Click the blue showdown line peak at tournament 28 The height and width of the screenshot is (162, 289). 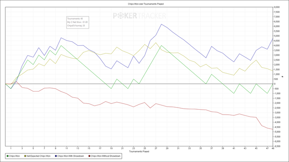(161, 24)
